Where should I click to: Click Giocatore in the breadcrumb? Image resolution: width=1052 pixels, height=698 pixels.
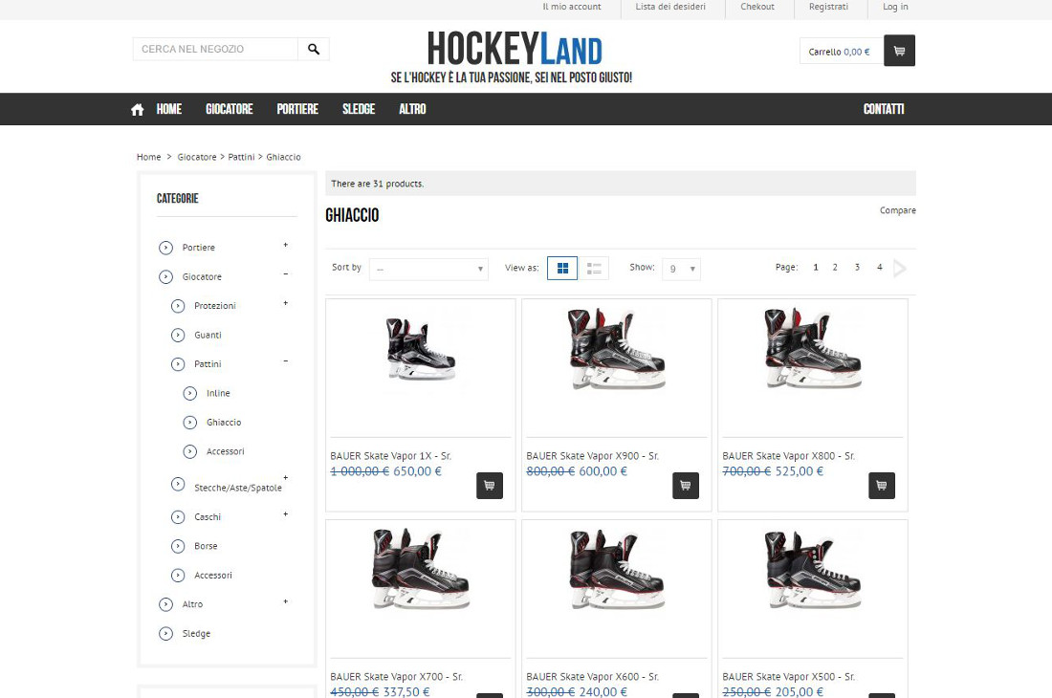pyautogui.click(x=197, y=157)
